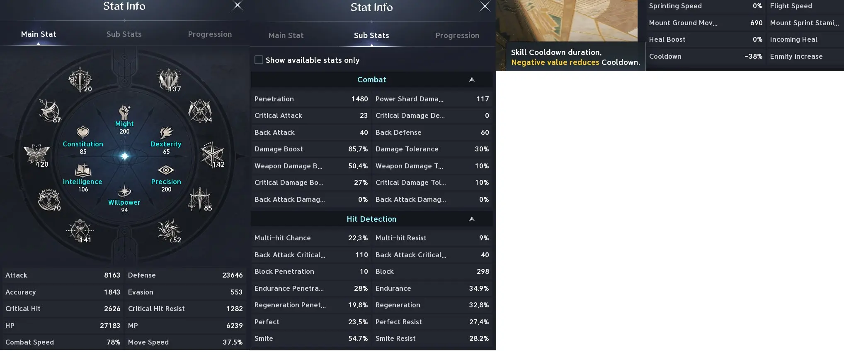Click the bow emblem showing 87
This screenshot has height=352, width=844.
coord(49,110)
